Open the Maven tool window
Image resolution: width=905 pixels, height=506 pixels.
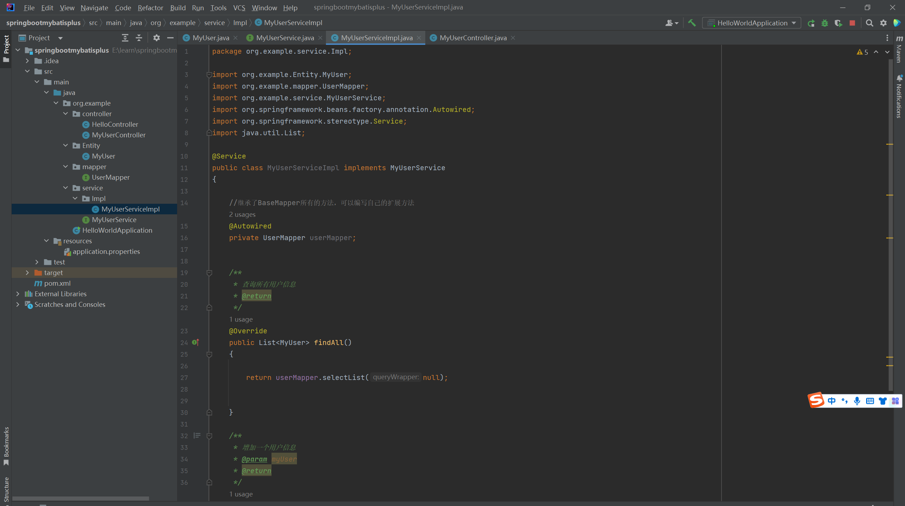tap(899, 49)
